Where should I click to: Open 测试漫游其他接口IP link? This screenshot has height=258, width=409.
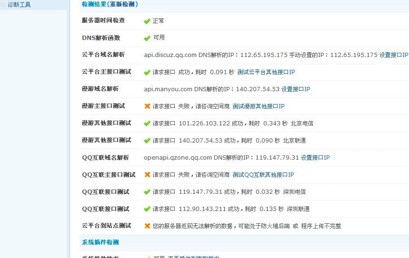point(259,106)
